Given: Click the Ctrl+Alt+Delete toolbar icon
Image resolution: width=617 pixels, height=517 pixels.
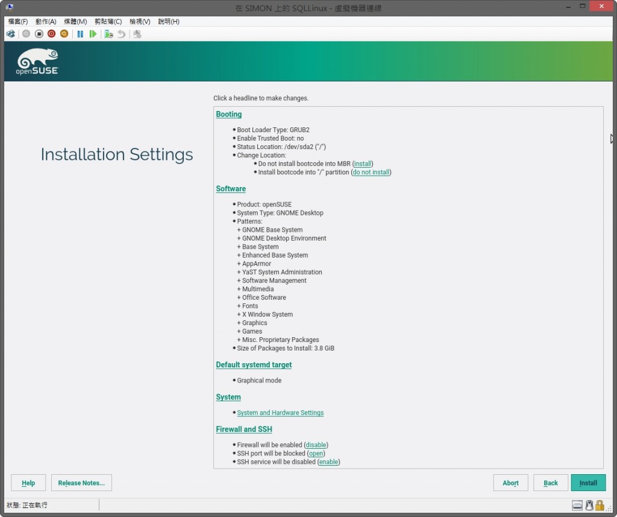Looking at the screenshot, I should click(11, 34).
